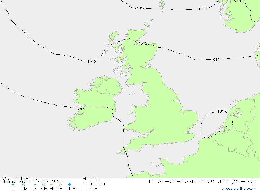The height and width of the screenshot is (191, 260).
Task: Click the green open circle MH legend symbol
Action: click(x=44, y=184)
